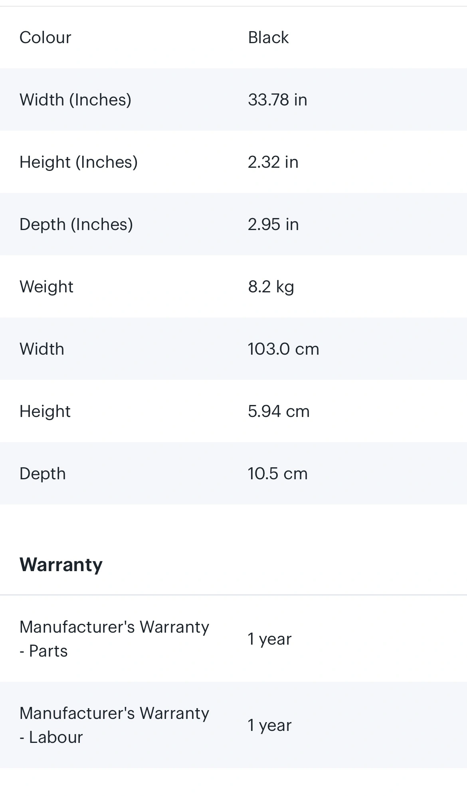Click the Width (Inches) label

pos(75,100)
